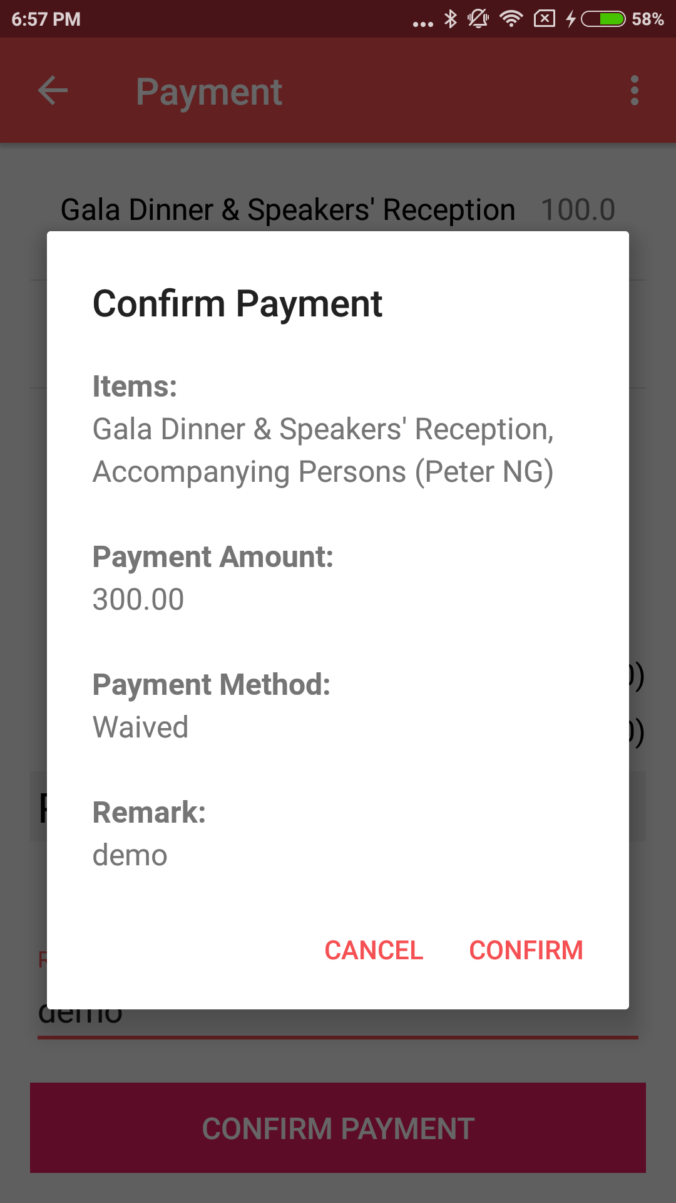The height and width of the screenshot is (1203, 676).
Task: Tap the SIM card error icon
Action: click(544, 19)
